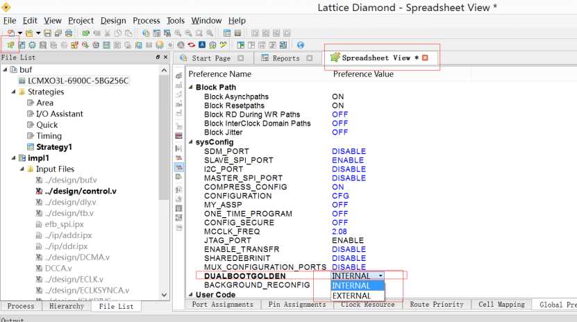
Task: Click the blue globe icon in toolbar
Action: (x=300, y=45)
